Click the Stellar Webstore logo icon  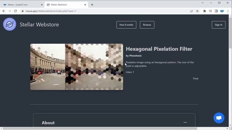pyautogui.click(x=10, y=24)
